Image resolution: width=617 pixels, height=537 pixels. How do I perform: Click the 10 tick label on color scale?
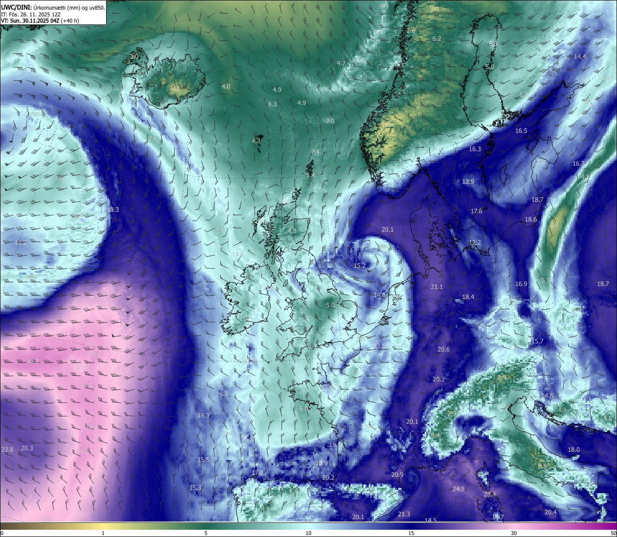tap(308, 533)
